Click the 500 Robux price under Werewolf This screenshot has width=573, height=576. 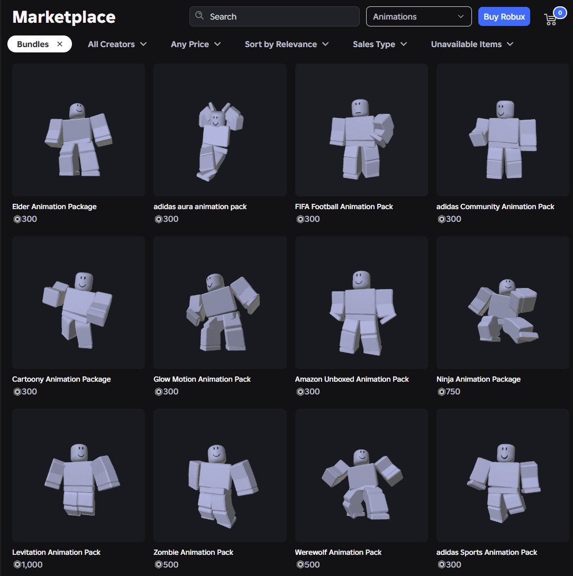tap(308, 564)
